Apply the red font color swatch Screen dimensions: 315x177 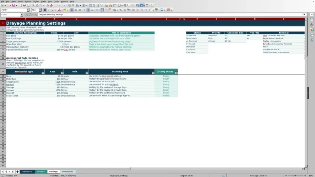click(x=59, y=10)
